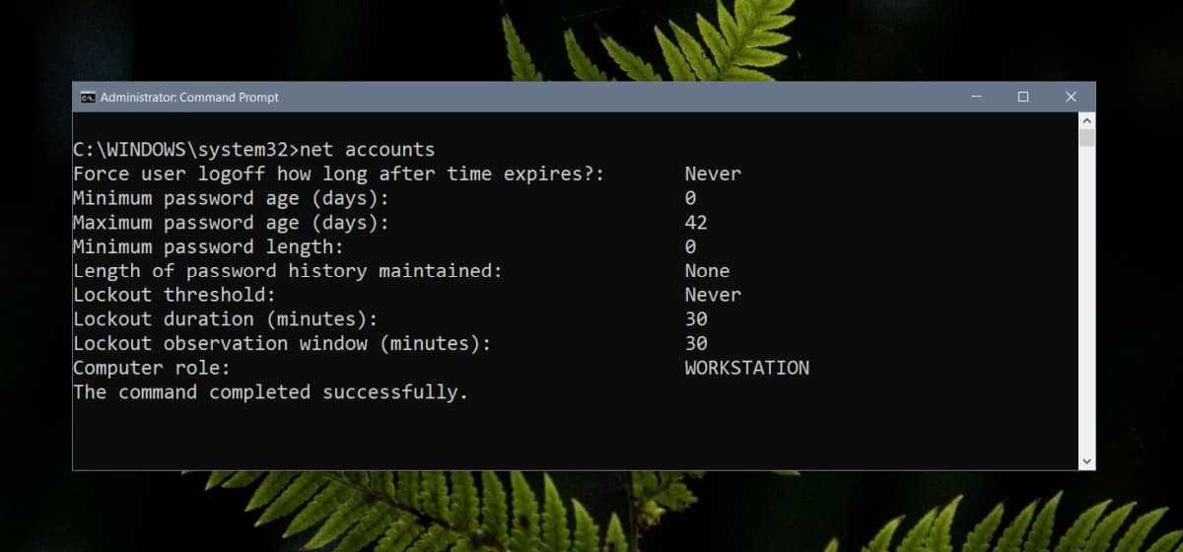Click the 'Lockout threshold:' label
Image resolution: width=1183 pixels, height=552 pixels.
(x=174, y=295)
